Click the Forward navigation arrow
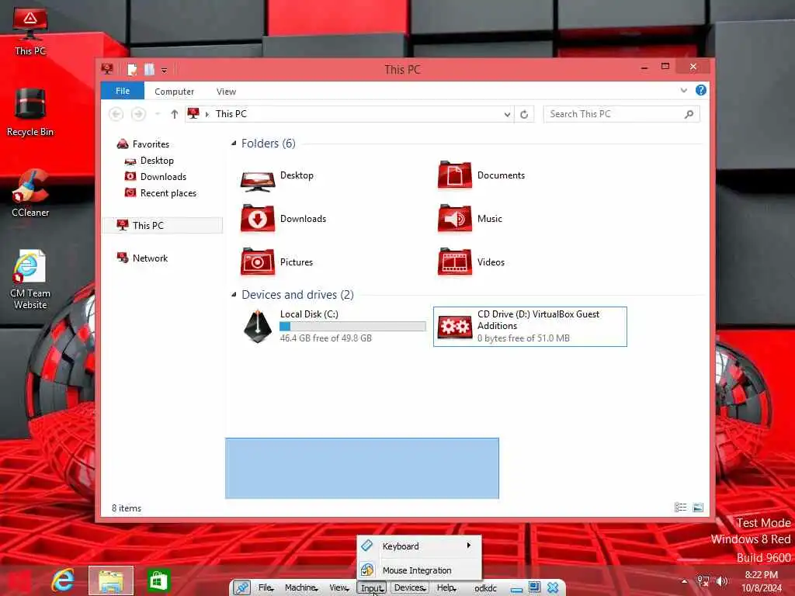Screen dimensions: 795x596 tap(138, 114)
